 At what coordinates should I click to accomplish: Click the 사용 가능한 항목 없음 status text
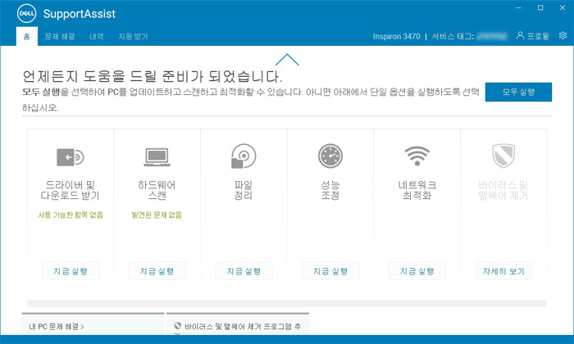pyautogui.click(x=71, y=215)
